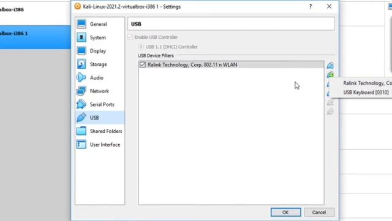Close the Settings dialog
Screen dimensions: 392x221
(x=330, y=7)
